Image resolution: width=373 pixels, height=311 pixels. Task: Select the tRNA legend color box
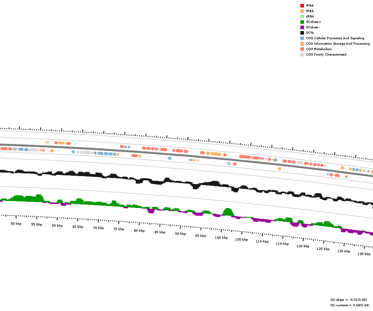(302, 11)
